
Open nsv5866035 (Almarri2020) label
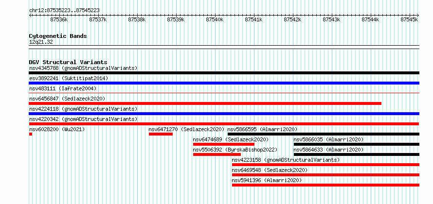pyautogui.click(x=328, y=139)
